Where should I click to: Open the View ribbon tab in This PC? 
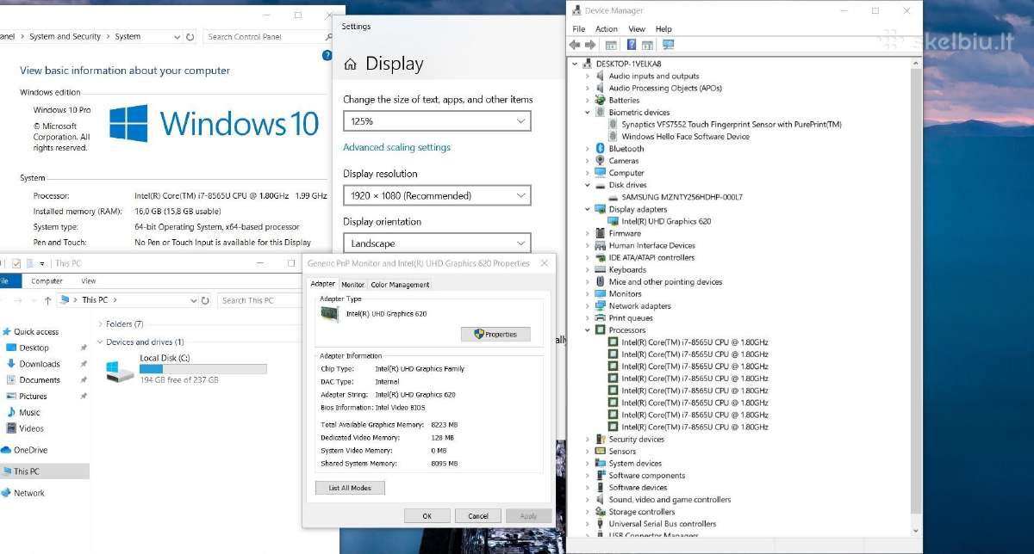[x=88, y=281]
